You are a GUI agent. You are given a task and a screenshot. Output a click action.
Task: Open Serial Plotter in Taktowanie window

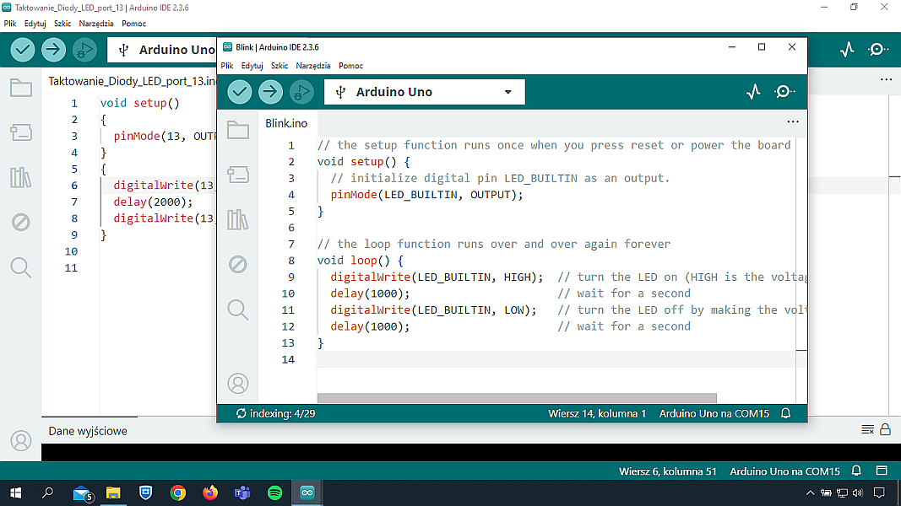(847, 50)
